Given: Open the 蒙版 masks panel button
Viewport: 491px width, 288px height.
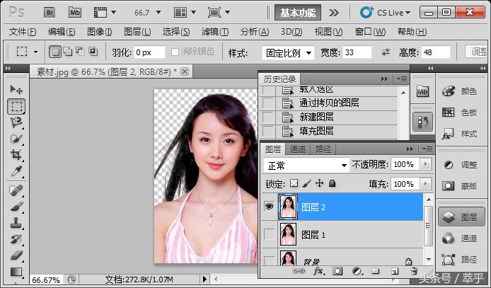Looking at the screenshot, I should click(x=461, y=186).
